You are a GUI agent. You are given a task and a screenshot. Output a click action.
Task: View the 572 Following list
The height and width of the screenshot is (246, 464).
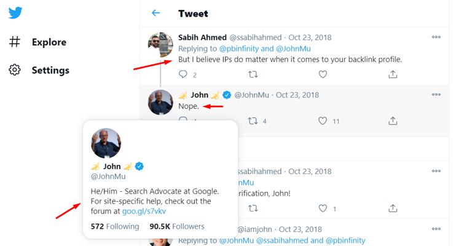(115, 226)
